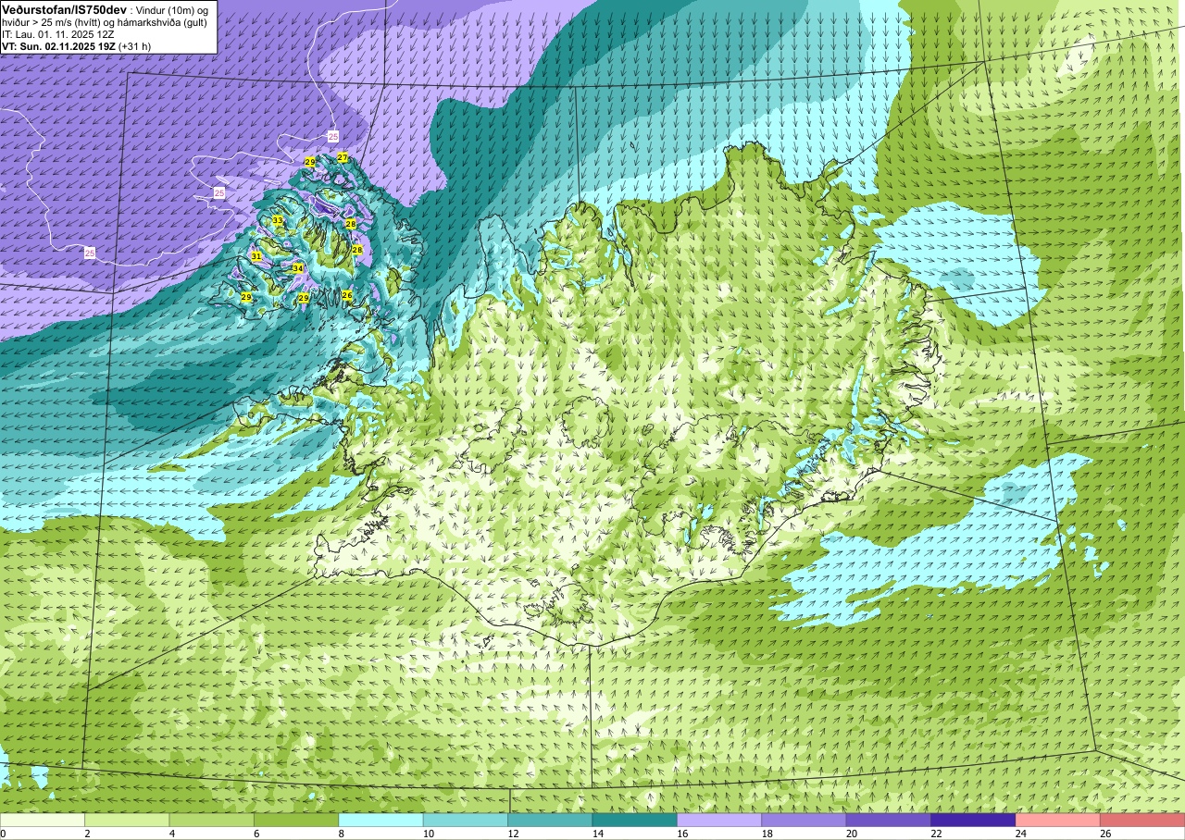
Task: Pick the pale yellow 0–2 m/s legend swatch
Action: tap(43, 821)
